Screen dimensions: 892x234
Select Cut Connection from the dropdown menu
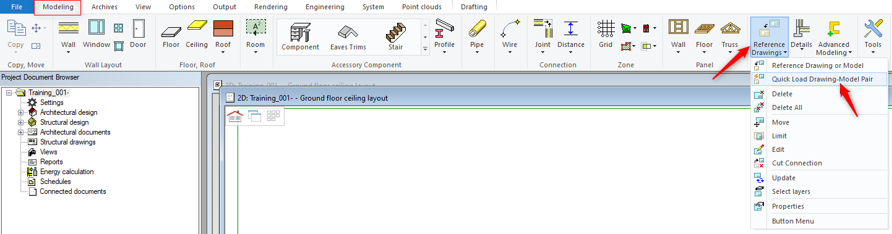(x=797, y=163)
